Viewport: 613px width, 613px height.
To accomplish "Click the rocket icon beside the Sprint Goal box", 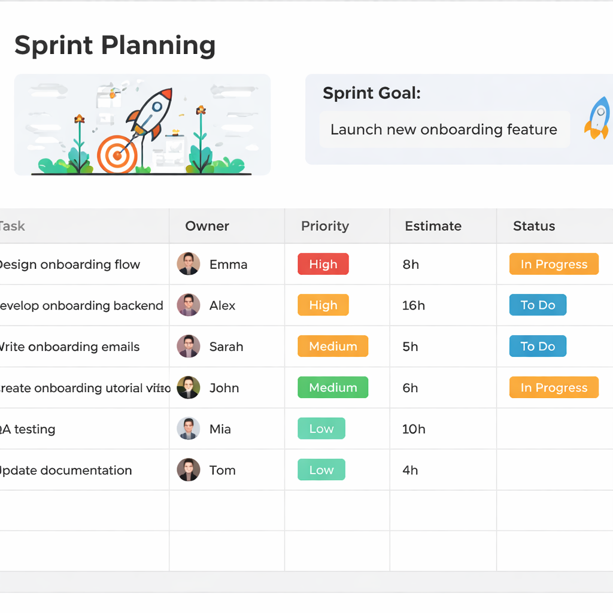I will pos(597,120).
